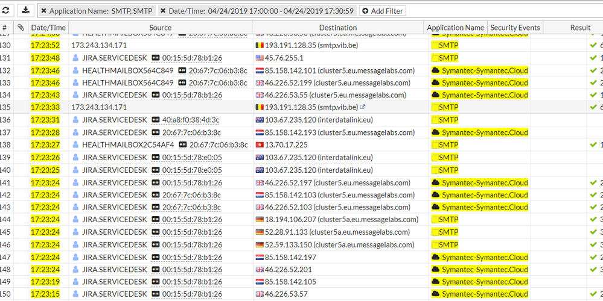Select time 17:23:26 in row 139
This screenshot has height=301, width=603.
click(x=45, y=158)
